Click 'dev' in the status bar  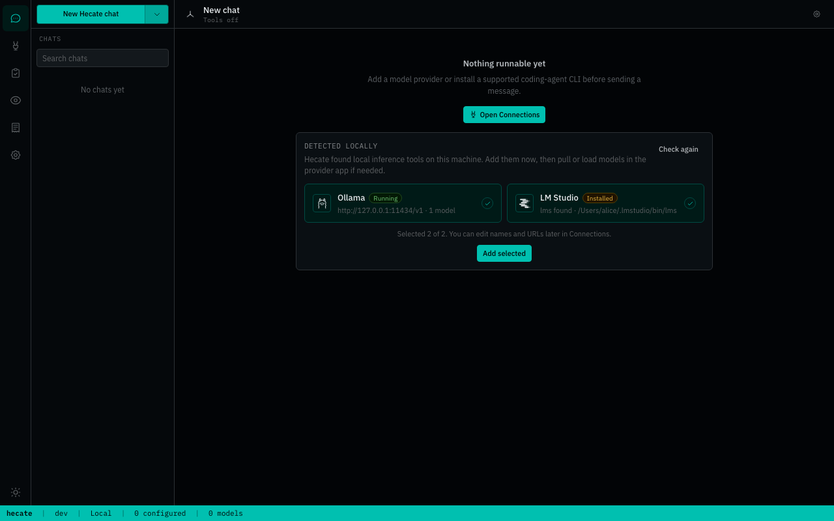click(x=61, y=513)
